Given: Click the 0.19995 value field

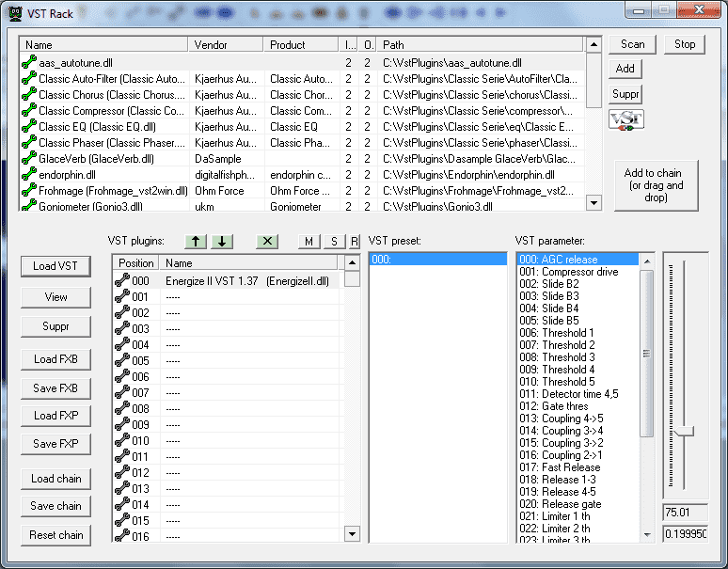Looking at the screenshot, I should [686, 534].
